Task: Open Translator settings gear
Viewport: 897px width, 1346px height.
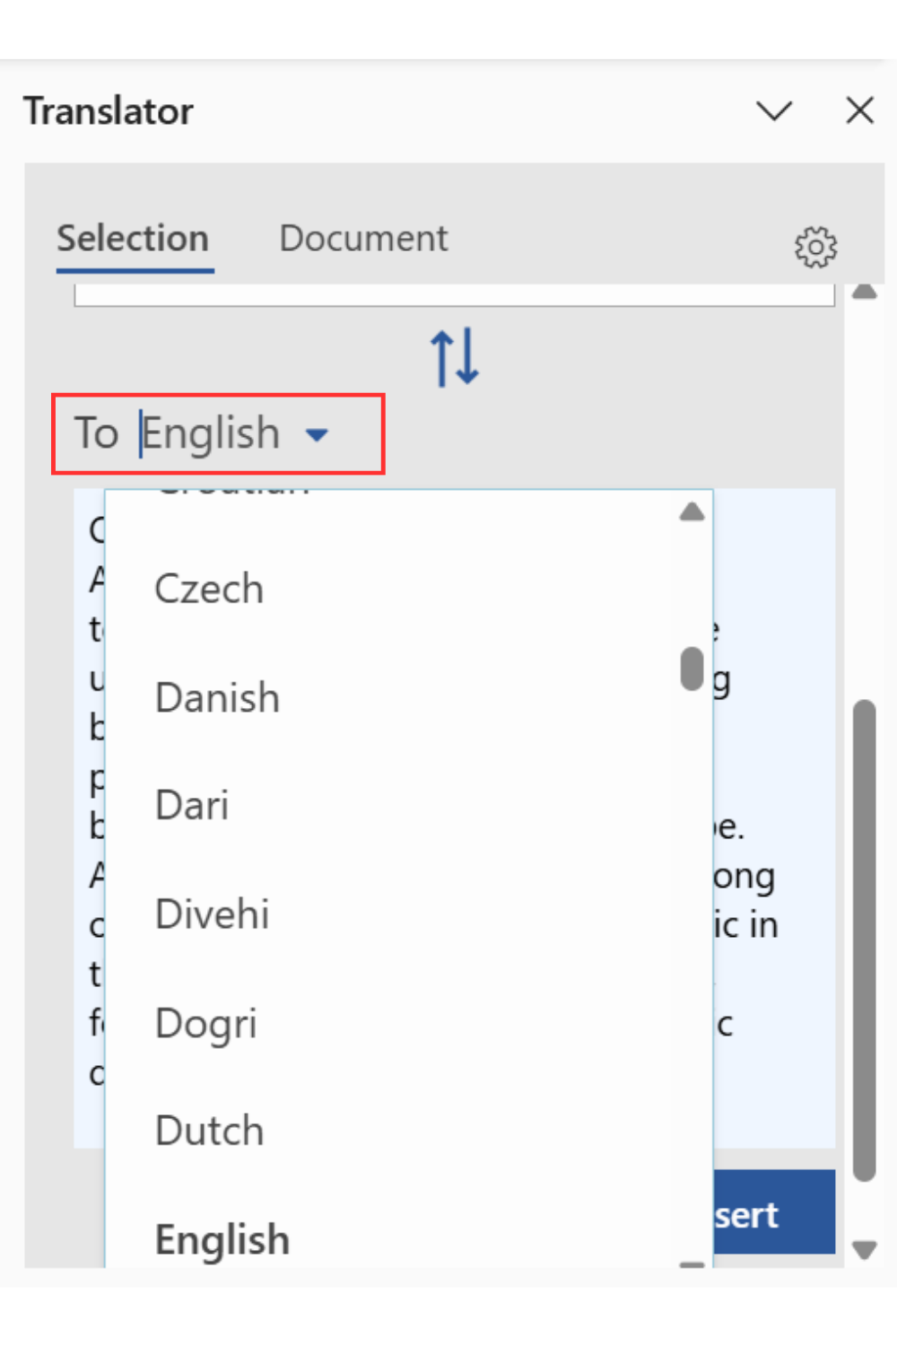Action: pyautogui.click(x=815, y=247)
